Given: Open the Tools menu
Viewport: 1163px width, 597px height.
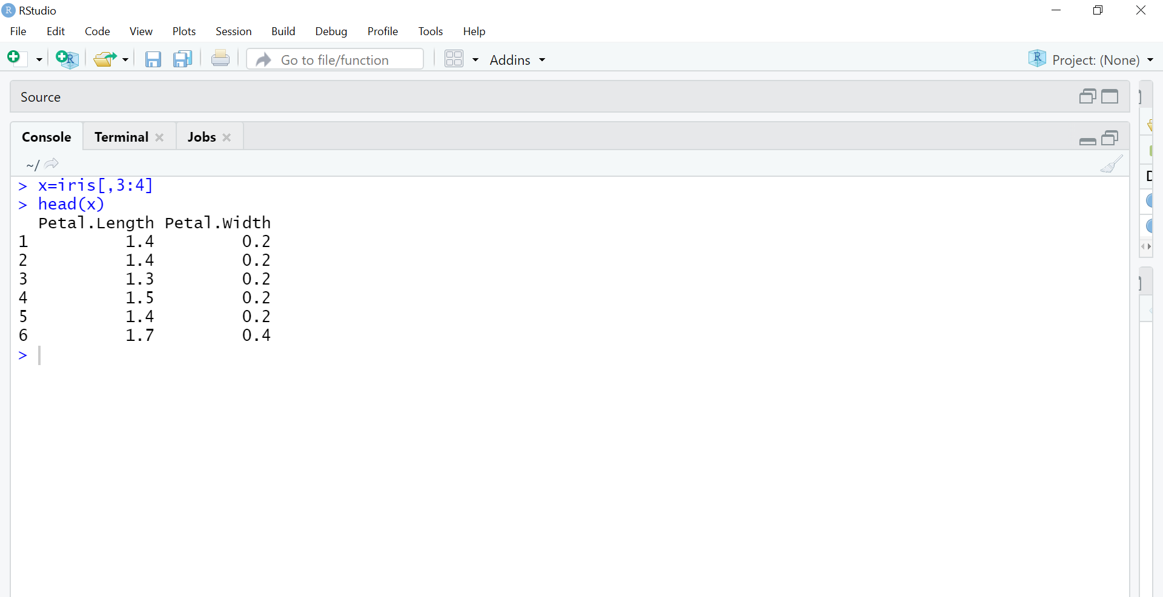Looking at the screenshot, I should tap(431, 31).
